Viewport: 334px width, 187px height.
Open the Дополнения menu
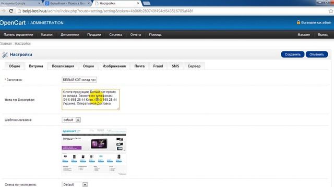[x=70, y=35]
